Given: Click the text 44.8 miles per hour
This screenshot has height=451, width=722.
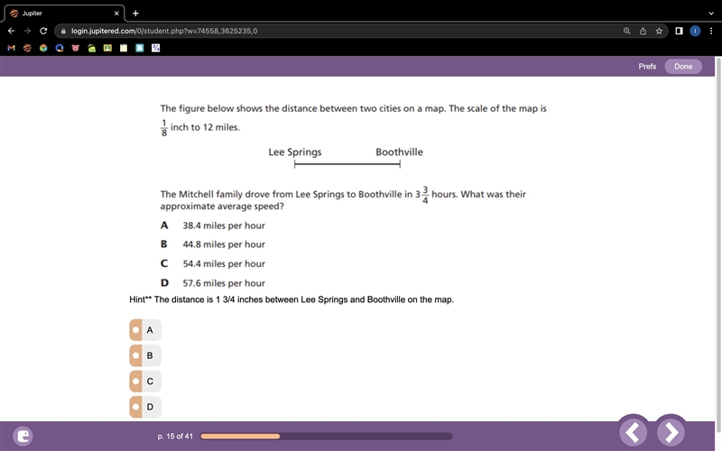Looking at the screenshot, I should tap(224, 244).
